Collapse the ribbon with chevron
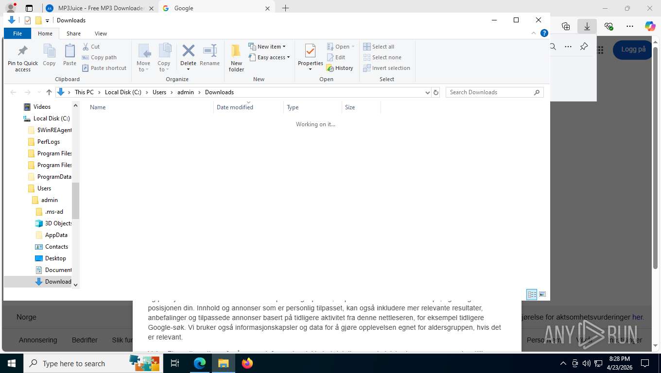Viewport: 661px width, 373px height. [x=534, y=34]
